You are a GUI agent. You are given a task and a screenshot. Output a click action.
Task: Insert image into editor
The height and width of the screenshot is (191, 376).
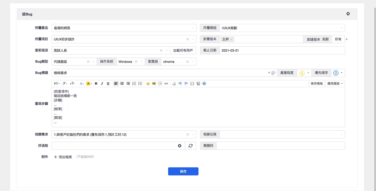click(x=154, y=84)
